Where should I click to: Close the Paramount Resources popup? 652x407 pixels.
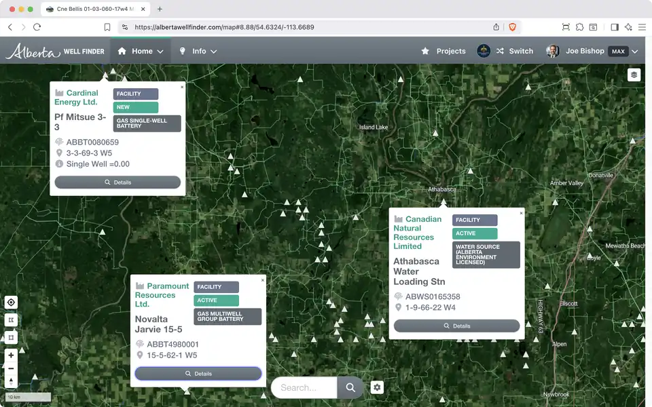tap(263, 280)
